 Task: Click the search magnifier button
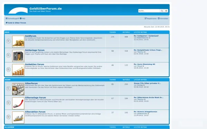162,11
